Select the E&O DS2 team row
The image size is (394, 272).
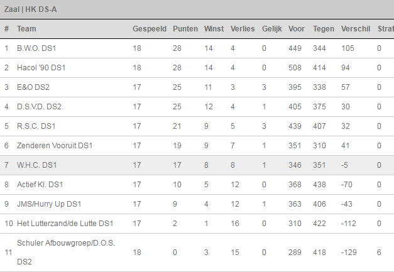197,87
